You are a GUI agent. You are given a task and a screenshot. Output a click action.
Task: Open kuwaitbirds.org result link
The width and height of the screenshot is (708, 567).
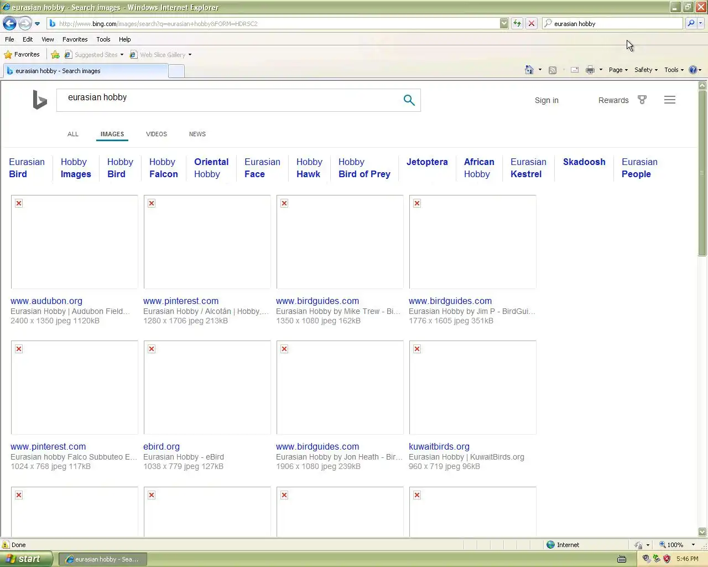coord(439,446)
